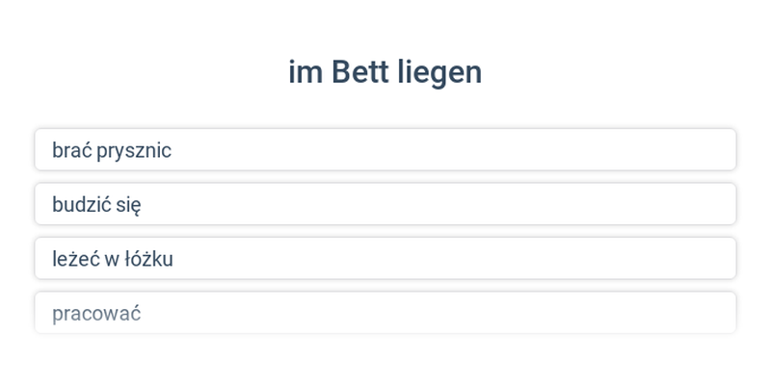Viewport: 771px width, 385px height.
Task: Click the word "łóżku" in the answer list
Action: (x=149, y=259)
